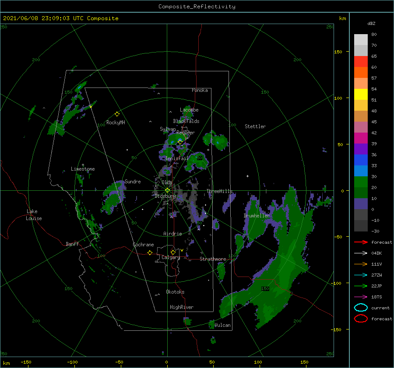This screenshot has height=368, width=394.
Task: Select the 80 dBZ color swatch
Action: (361, 39)
